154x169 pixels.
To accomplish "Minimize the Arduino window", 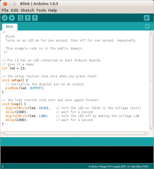I will coord(10,4).
